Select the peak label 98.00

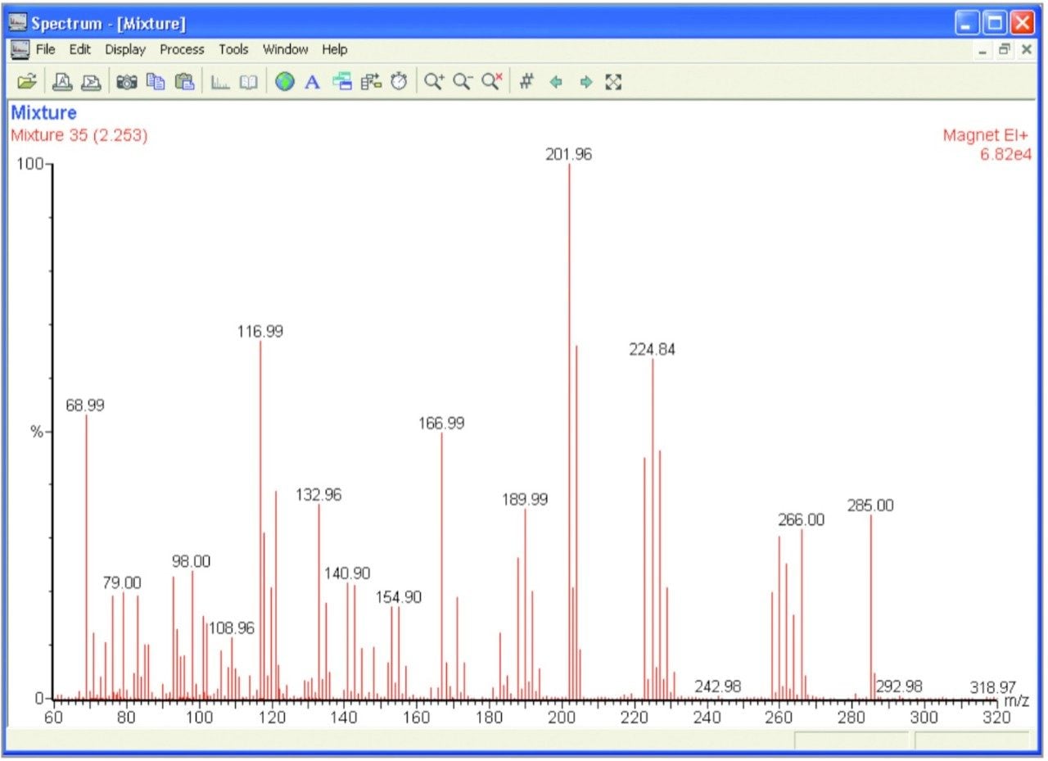pos(192,562)
